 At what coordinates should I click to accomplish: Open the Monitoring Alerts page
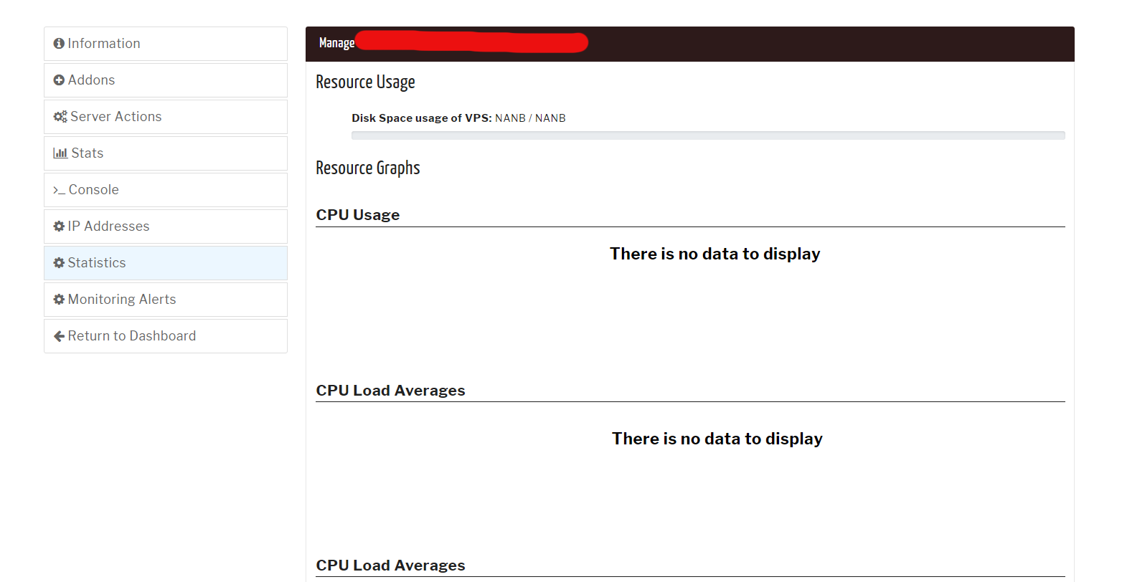[122, 300]
